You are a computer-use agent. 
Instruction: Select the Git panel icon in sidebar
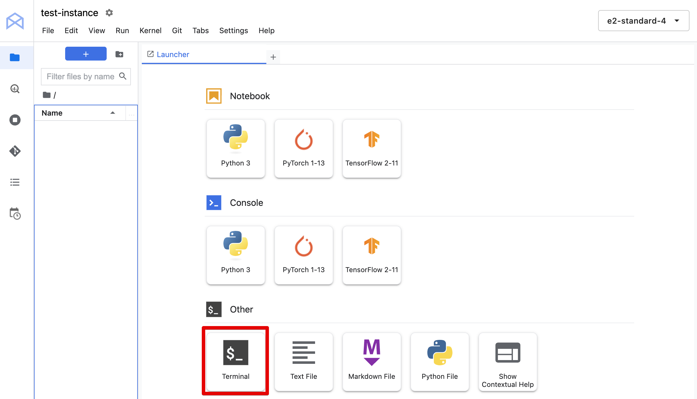click(14, 151)
